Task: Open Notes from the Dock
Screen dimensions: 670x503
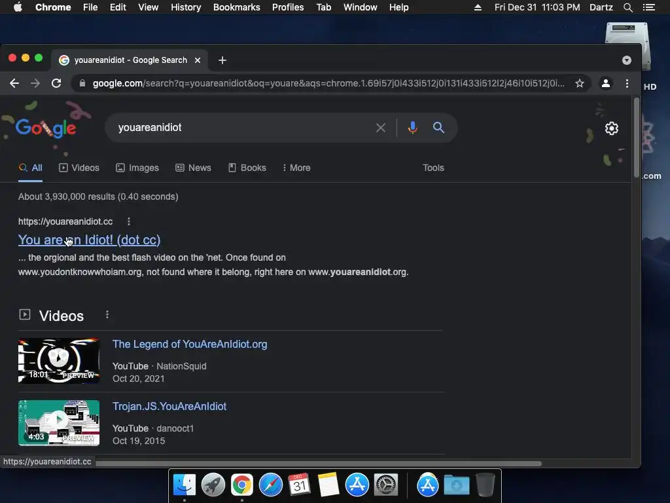Action: (x=328, y=485)
